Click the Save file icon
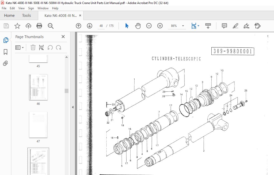The image size is (274, 175). pos(6,26)
